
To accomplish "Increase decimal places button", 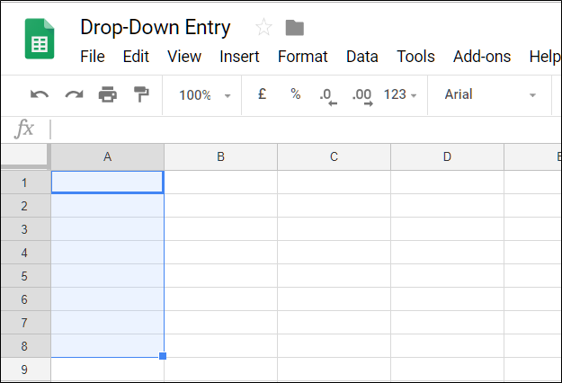I will click(x=361, y=95).
